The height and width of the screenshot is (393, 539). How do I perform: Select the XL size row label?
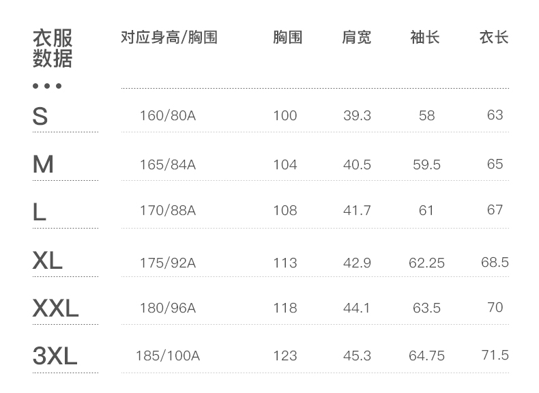[47, 260]
